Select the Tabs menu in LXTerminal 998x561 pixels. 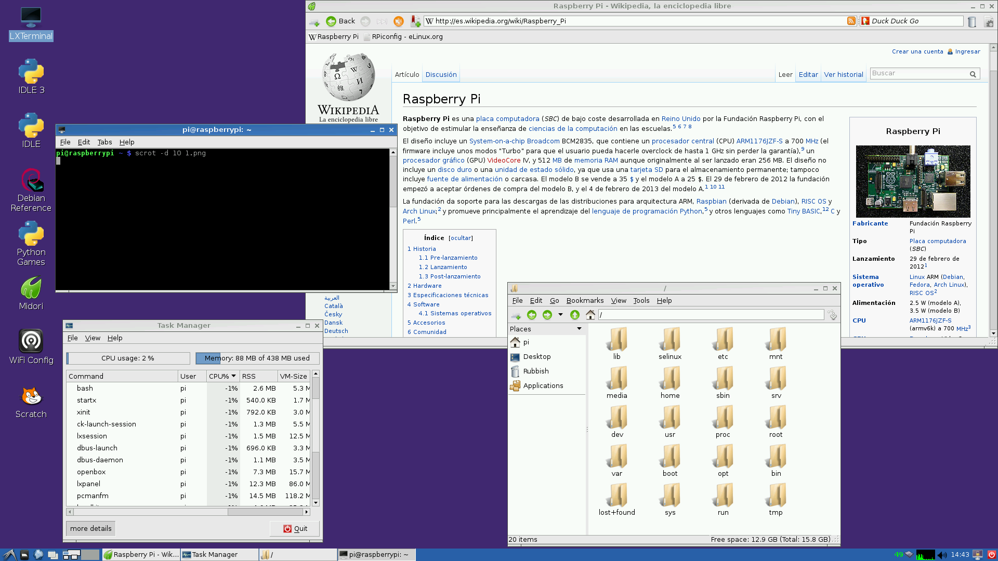pos(104,142)
